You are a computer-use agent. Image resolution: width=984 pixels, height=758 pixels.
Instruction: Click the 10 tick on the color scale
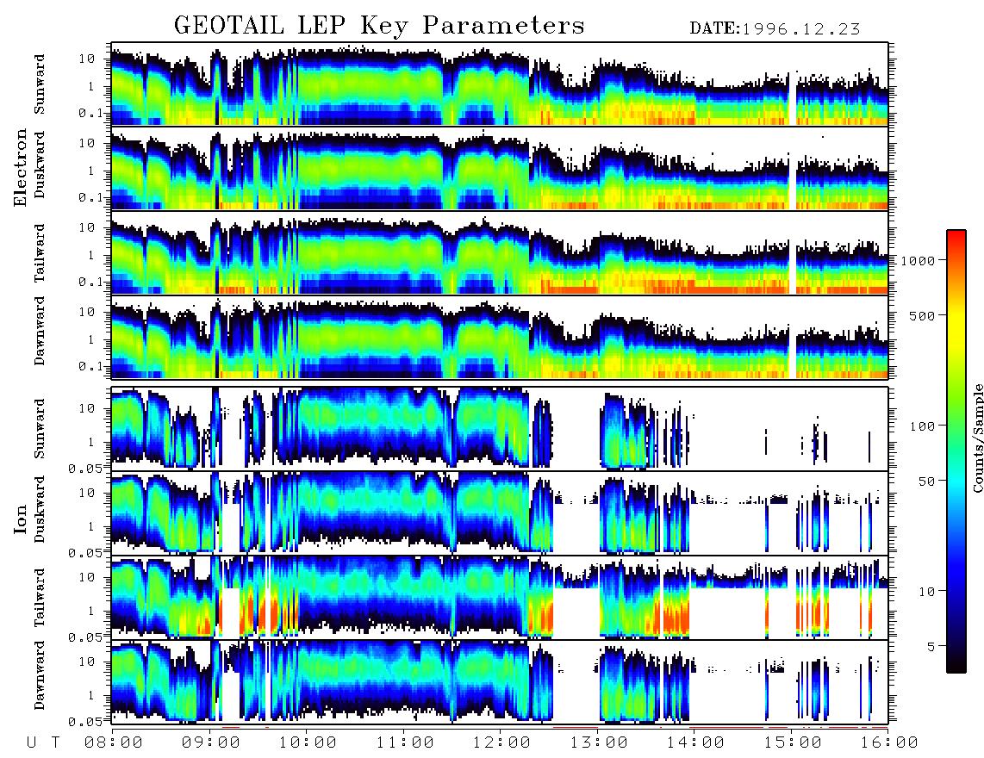tap(926, 591)
